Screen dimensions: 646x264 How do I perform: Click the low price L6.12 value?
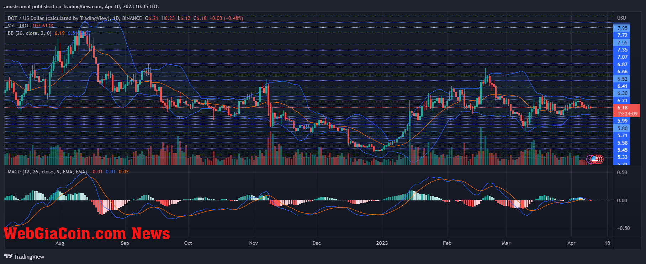coord(184,18)
